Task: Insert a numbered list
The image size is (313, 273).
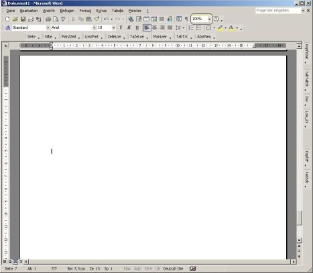Action: 191,28
